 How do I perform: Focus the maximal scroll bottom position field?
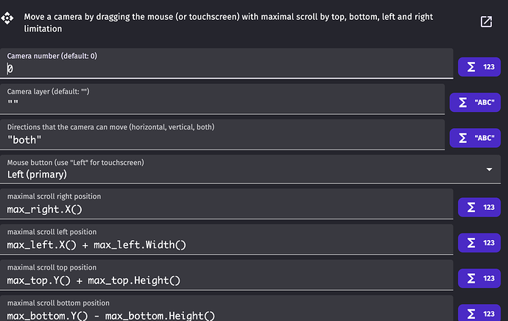[x=228, y=314]
